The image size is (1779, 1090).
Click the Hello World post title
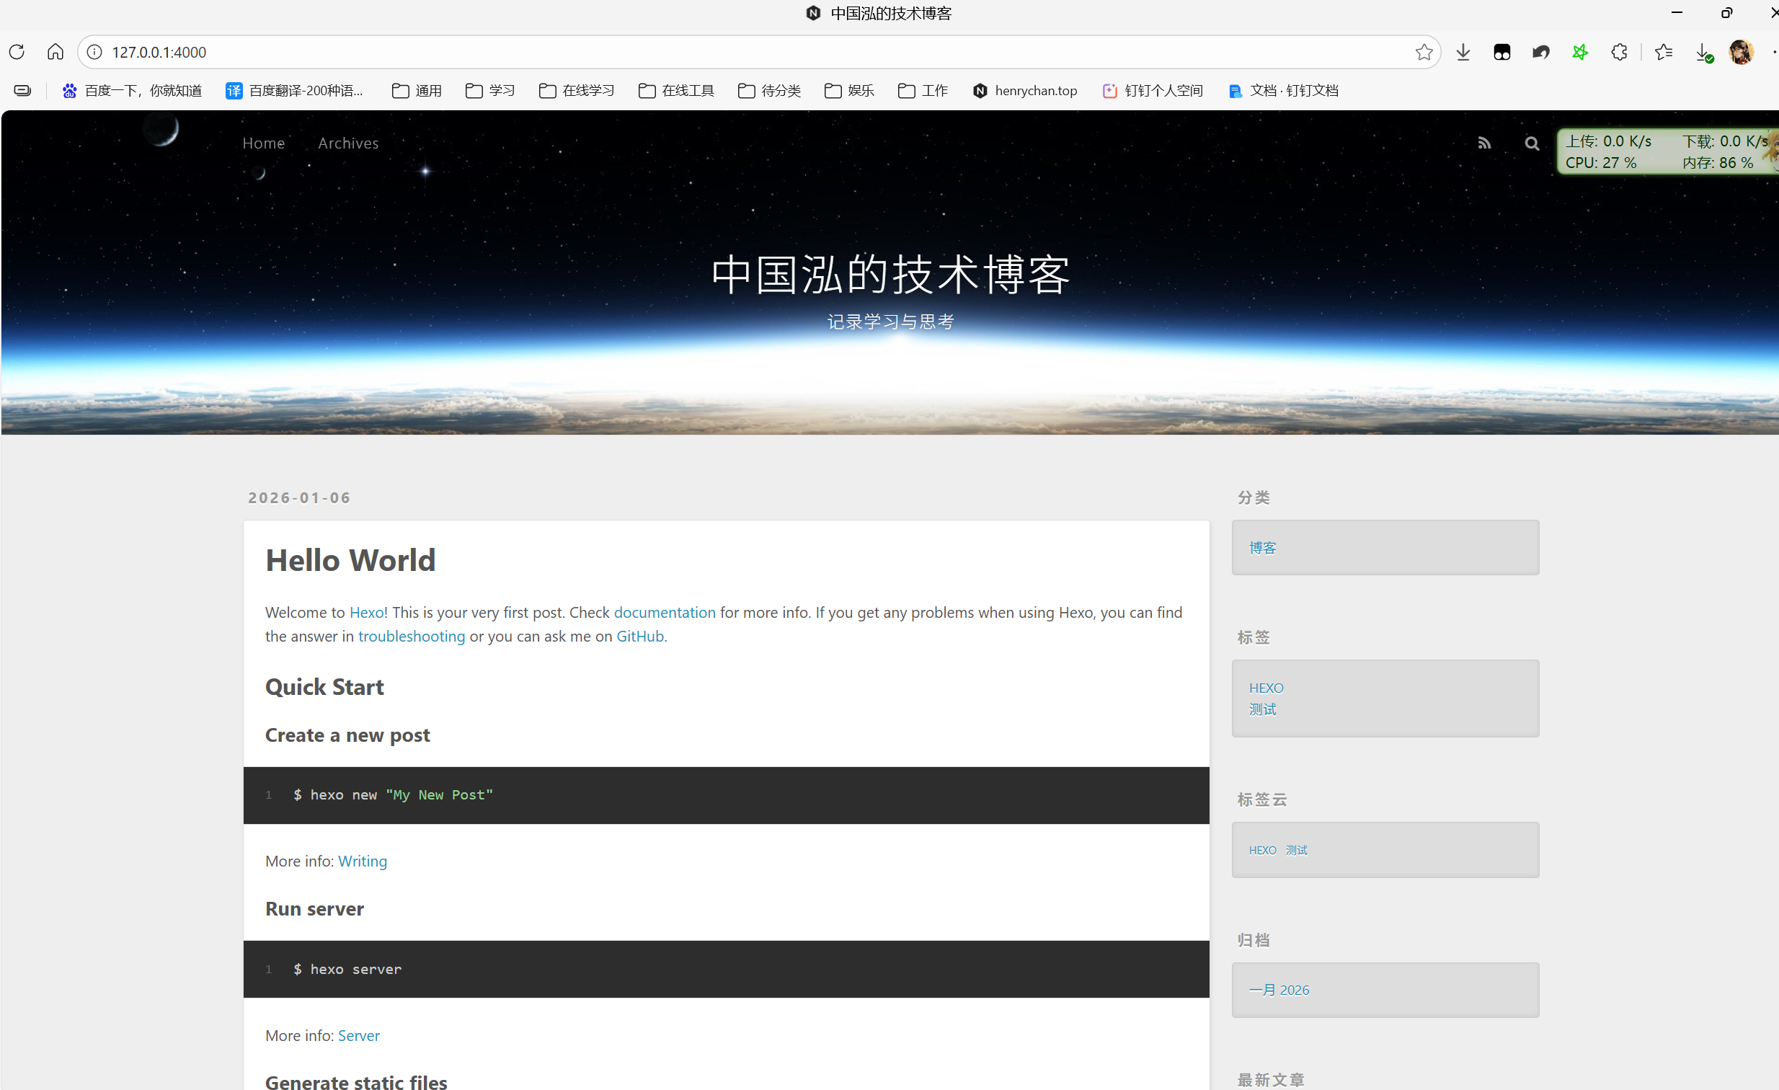[350, 559]
